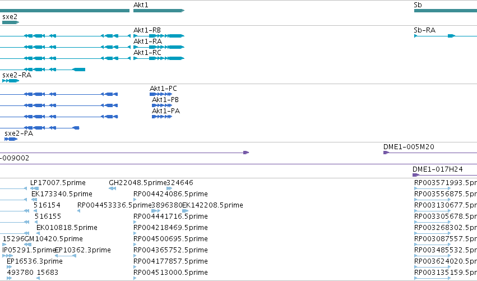This screenshot has height=281, width=477.
Task: Select the sxe2 gene label
Action: (x=10, y=17)
